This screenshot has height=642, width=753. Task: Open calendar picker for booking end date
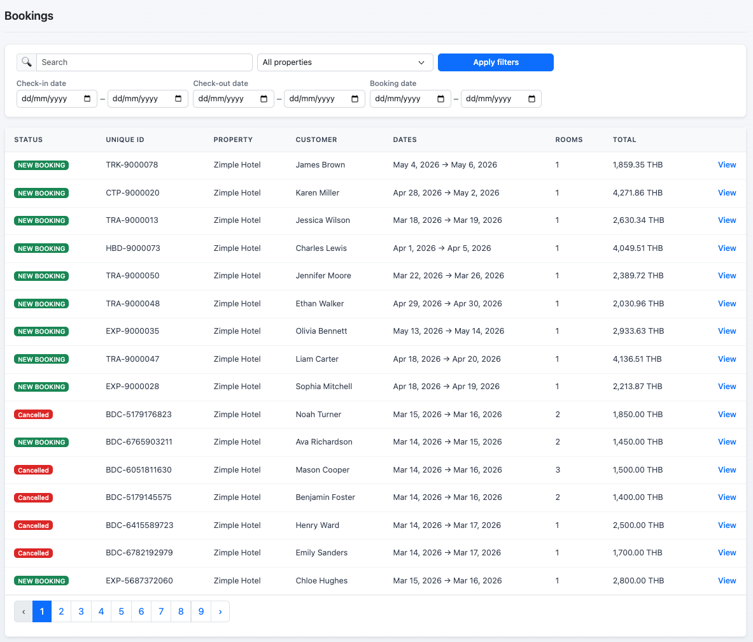pos(531,99)
